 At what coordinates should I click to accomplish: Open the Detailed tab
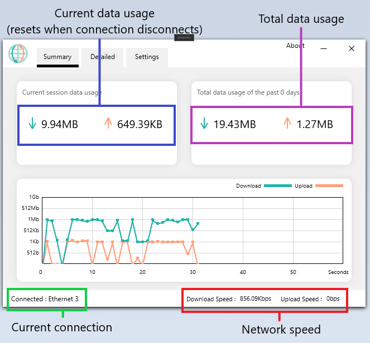[103, 57]
